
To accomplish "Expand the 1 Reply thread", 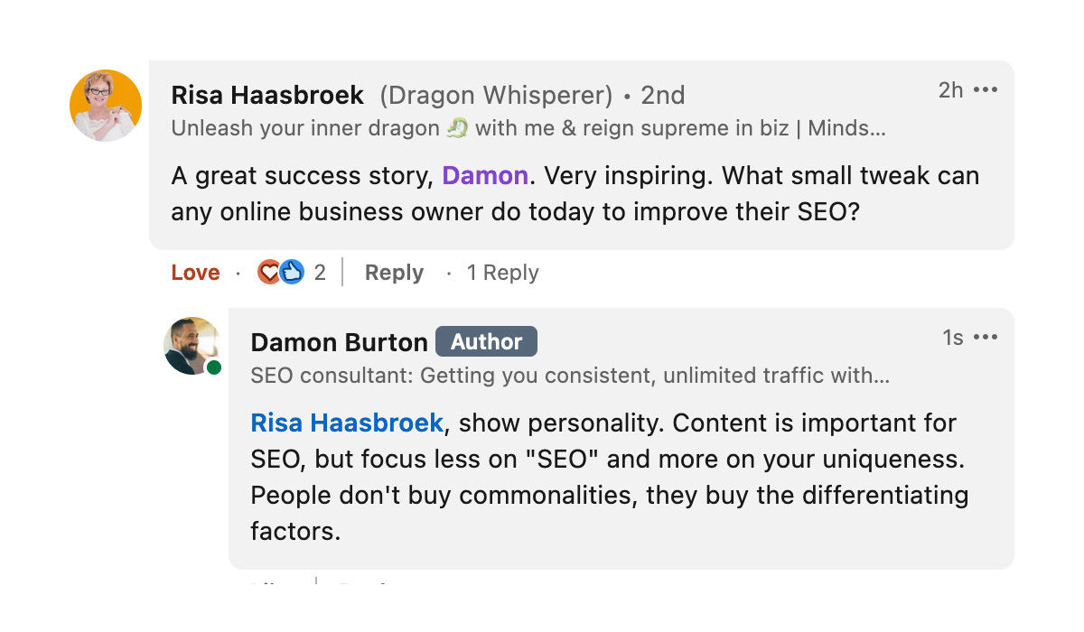I will point(502,273).
